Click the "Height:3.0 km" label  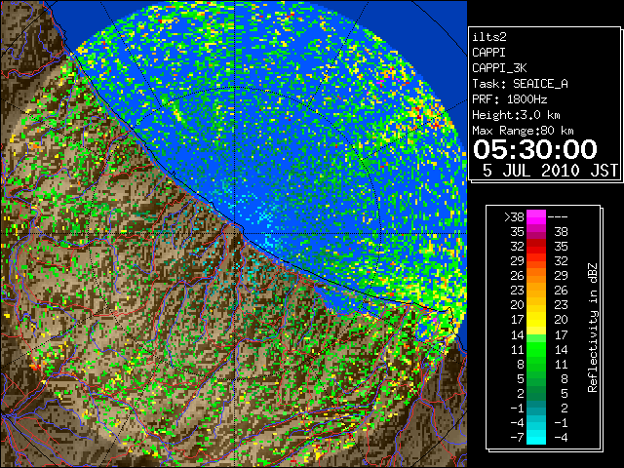point(516,115)
